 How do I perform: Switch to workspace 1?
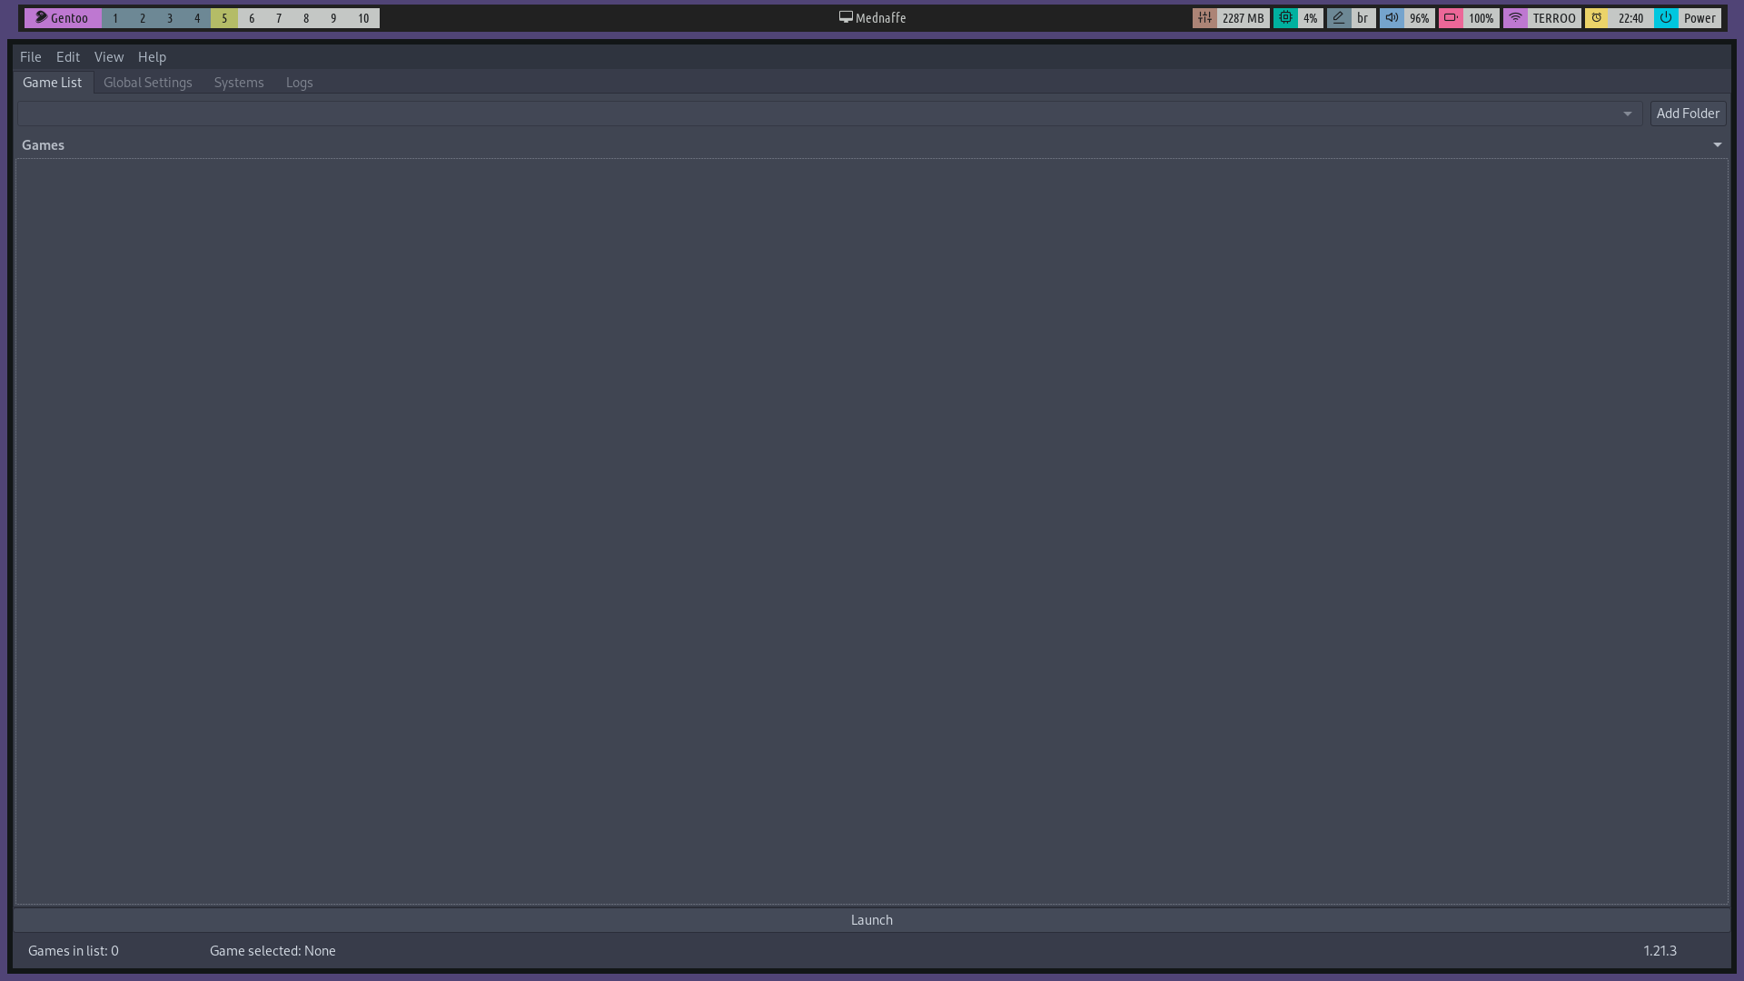115,18
